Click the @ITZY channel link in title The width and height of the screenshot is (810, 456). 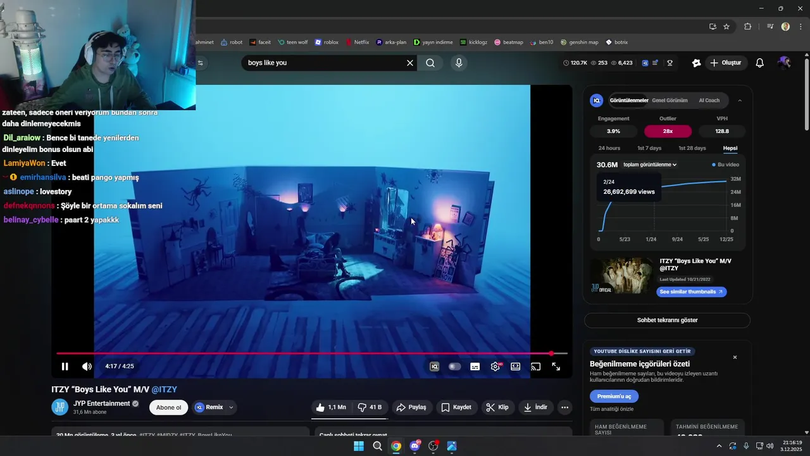[164, 389]
